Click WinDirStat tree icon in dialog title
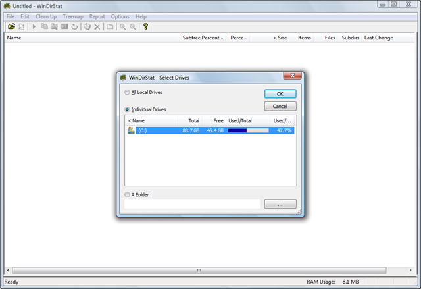 pos(123,78)
